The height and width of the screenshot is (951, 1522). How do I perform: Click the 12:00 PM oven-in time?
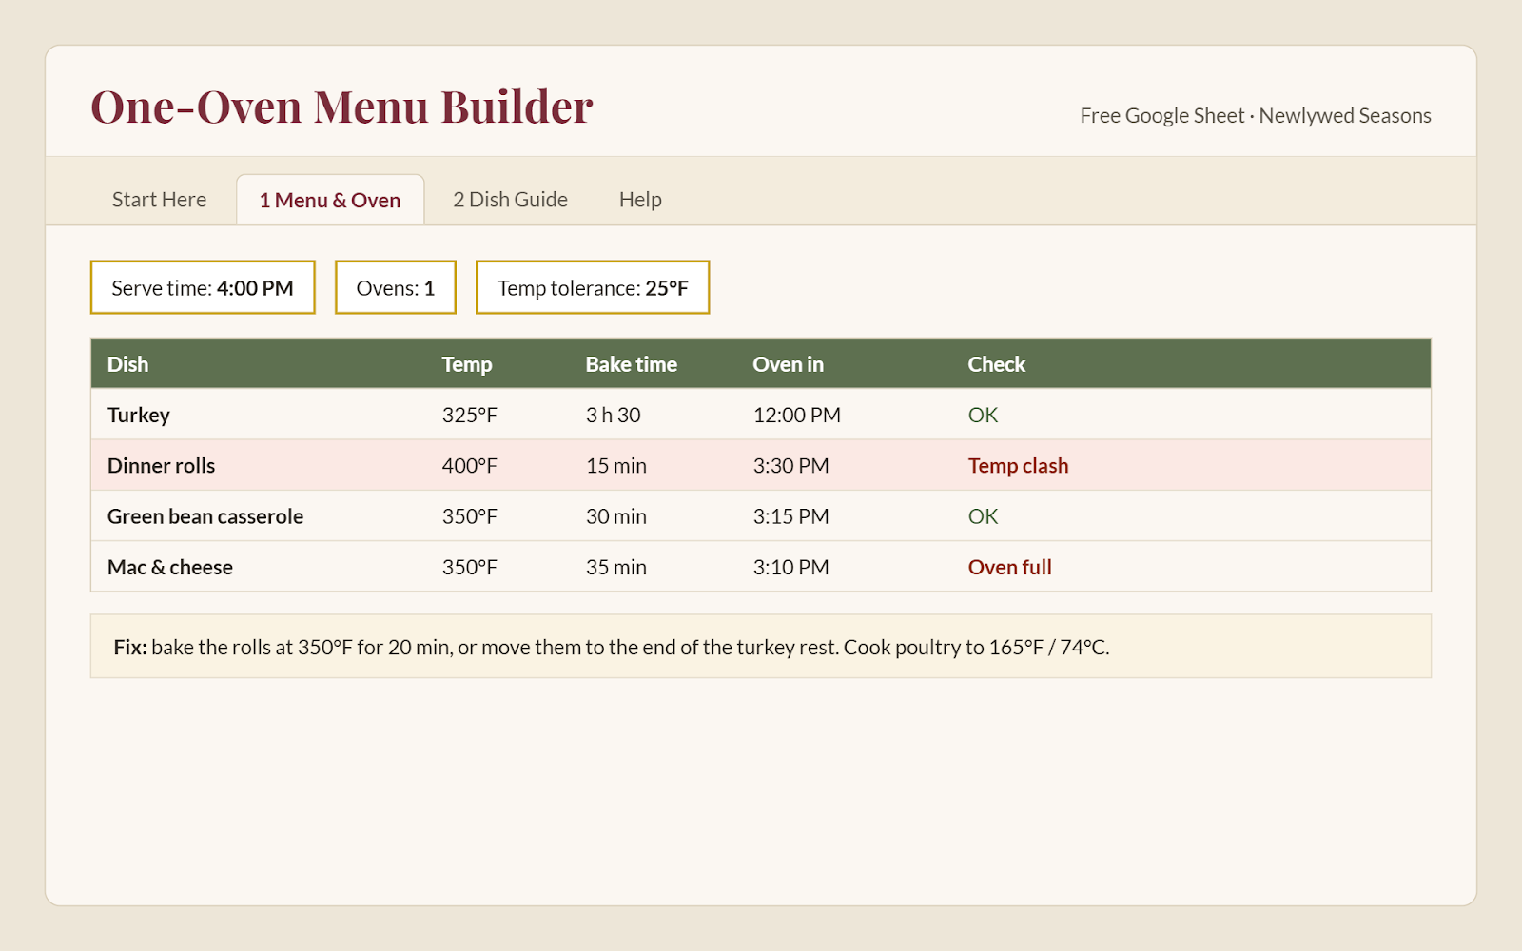click(797, 415)
